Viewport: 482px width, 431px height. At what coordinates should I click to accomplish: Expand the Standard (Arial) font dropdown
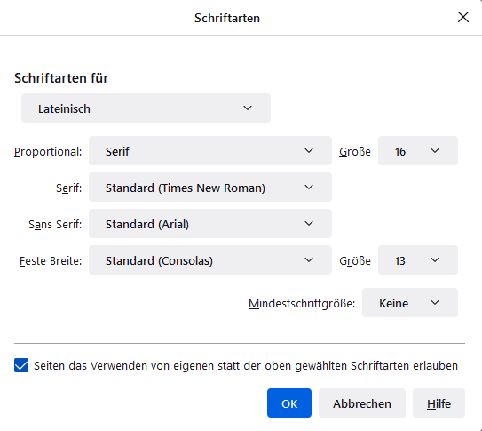210,224
